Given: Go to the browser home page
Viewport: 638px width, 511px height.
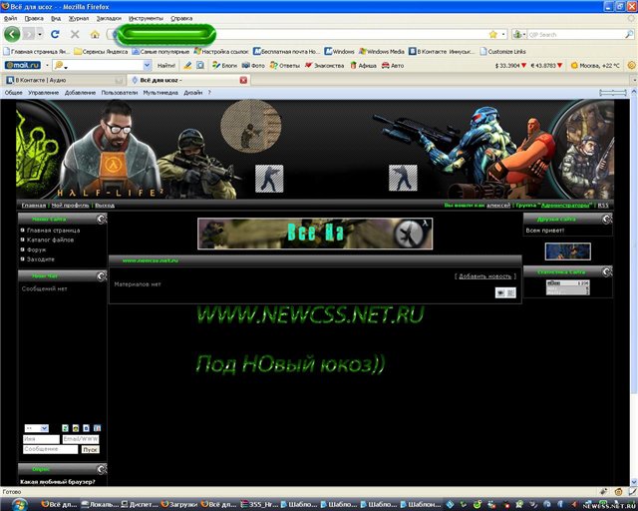Looking at the screenshot, I should point(95,34).
